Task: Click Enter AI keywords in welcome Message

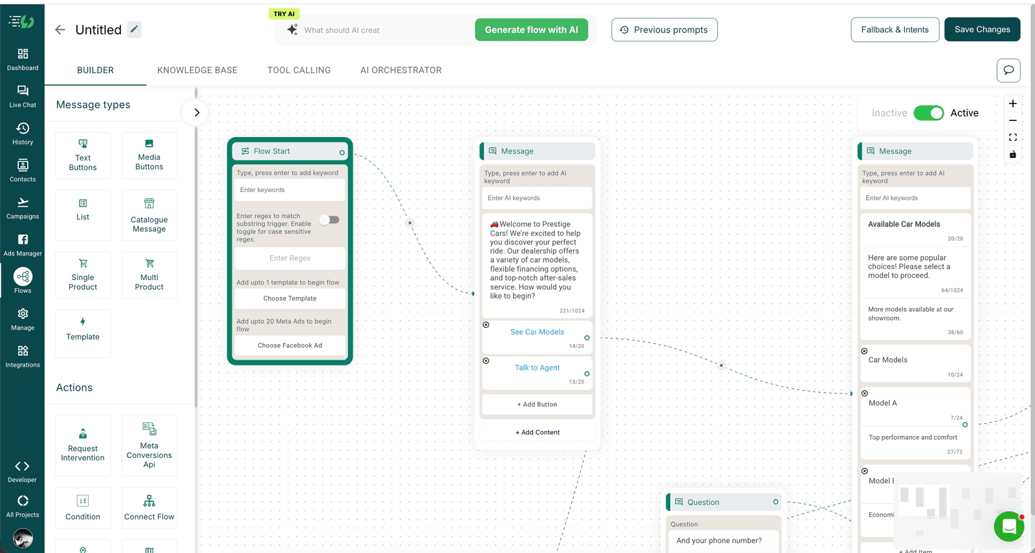Action: pyautogui.click(x=537, y=198)
